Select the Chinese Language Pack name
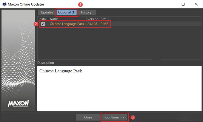Viewport: 203px width, 122px height. [x=67, y=24]
